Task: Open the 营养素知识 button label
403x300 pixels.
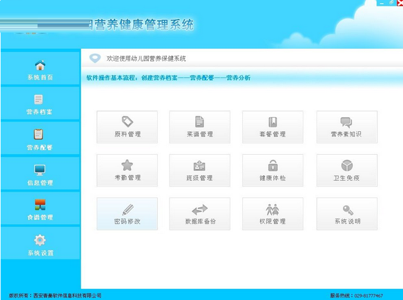Action: (x=346, y=134)
